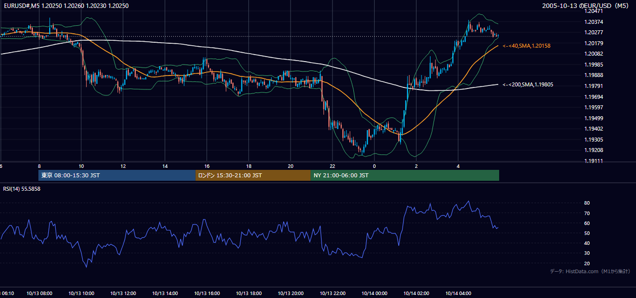Click hour label 10 under the price chart
Viewport: 636px width, 298px height.
(x=81, y=166)
